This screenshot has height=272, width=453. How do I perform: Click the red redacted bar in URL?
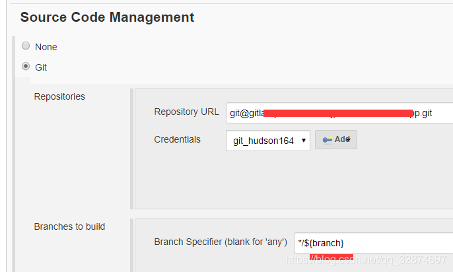click(x=338, y=113)
